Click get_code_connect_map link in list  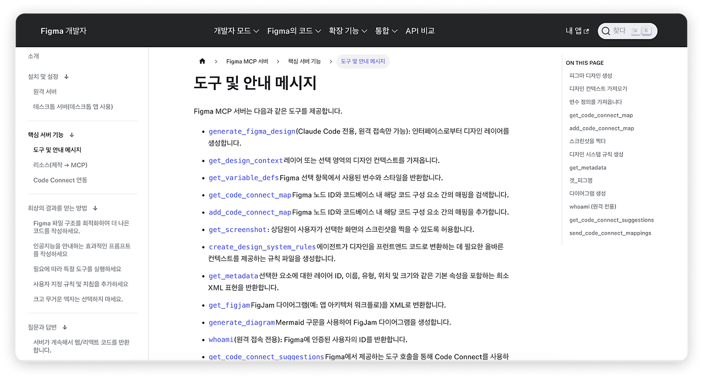tap(250, 195)
